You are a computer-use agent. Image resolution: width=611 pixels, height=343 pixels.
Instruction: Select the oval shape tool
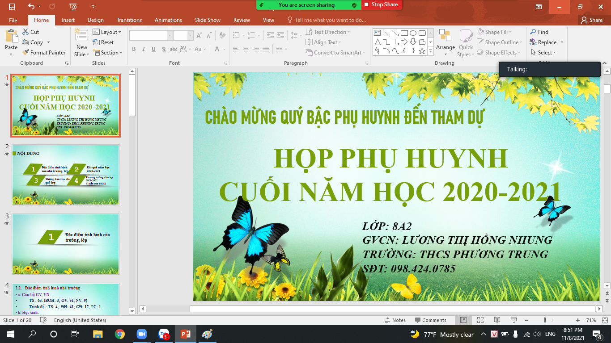pyautogui.click(x=414, y=33)
